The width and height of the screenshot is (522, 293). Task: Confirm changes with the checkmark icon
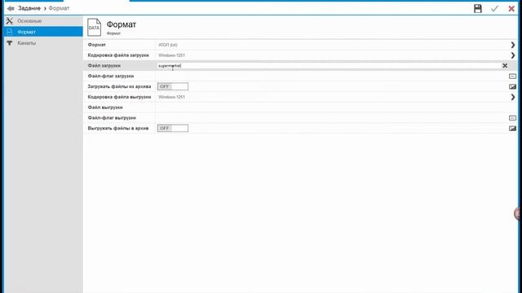pos(495,9)
